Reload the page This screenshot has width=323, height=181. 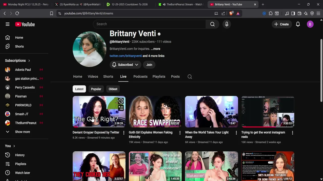17,13
